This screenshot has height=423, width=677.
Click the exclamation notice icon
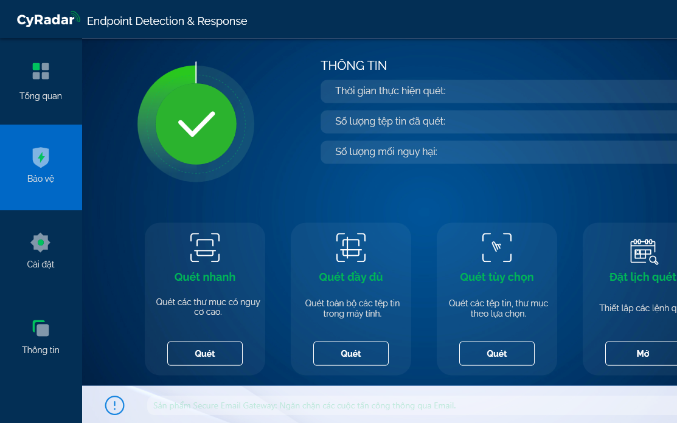pos(114,405)
